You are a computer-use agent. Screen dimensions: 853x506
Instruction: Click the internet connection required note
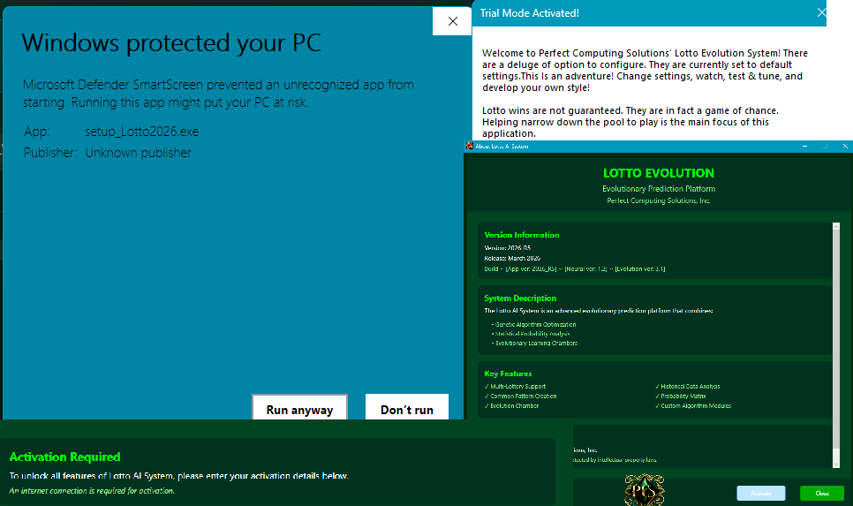tap(92, 491)
